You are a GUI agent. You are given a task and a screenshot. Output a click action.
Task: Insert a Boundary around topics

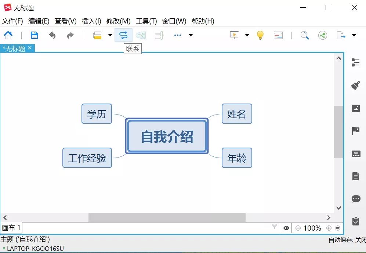141,35
